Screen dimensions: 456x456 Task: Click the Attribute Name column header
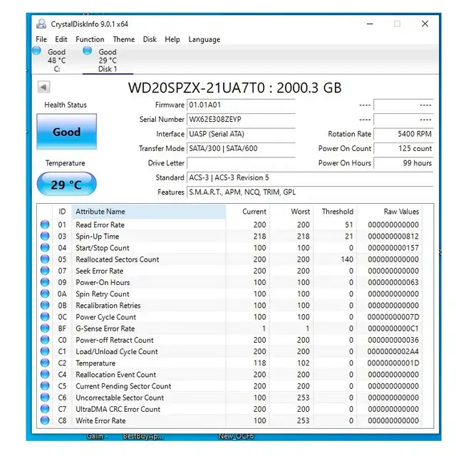149,212
